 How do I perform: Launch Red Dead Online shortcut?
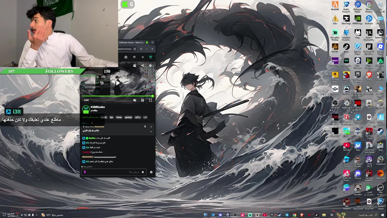click(x=369, y=133)
